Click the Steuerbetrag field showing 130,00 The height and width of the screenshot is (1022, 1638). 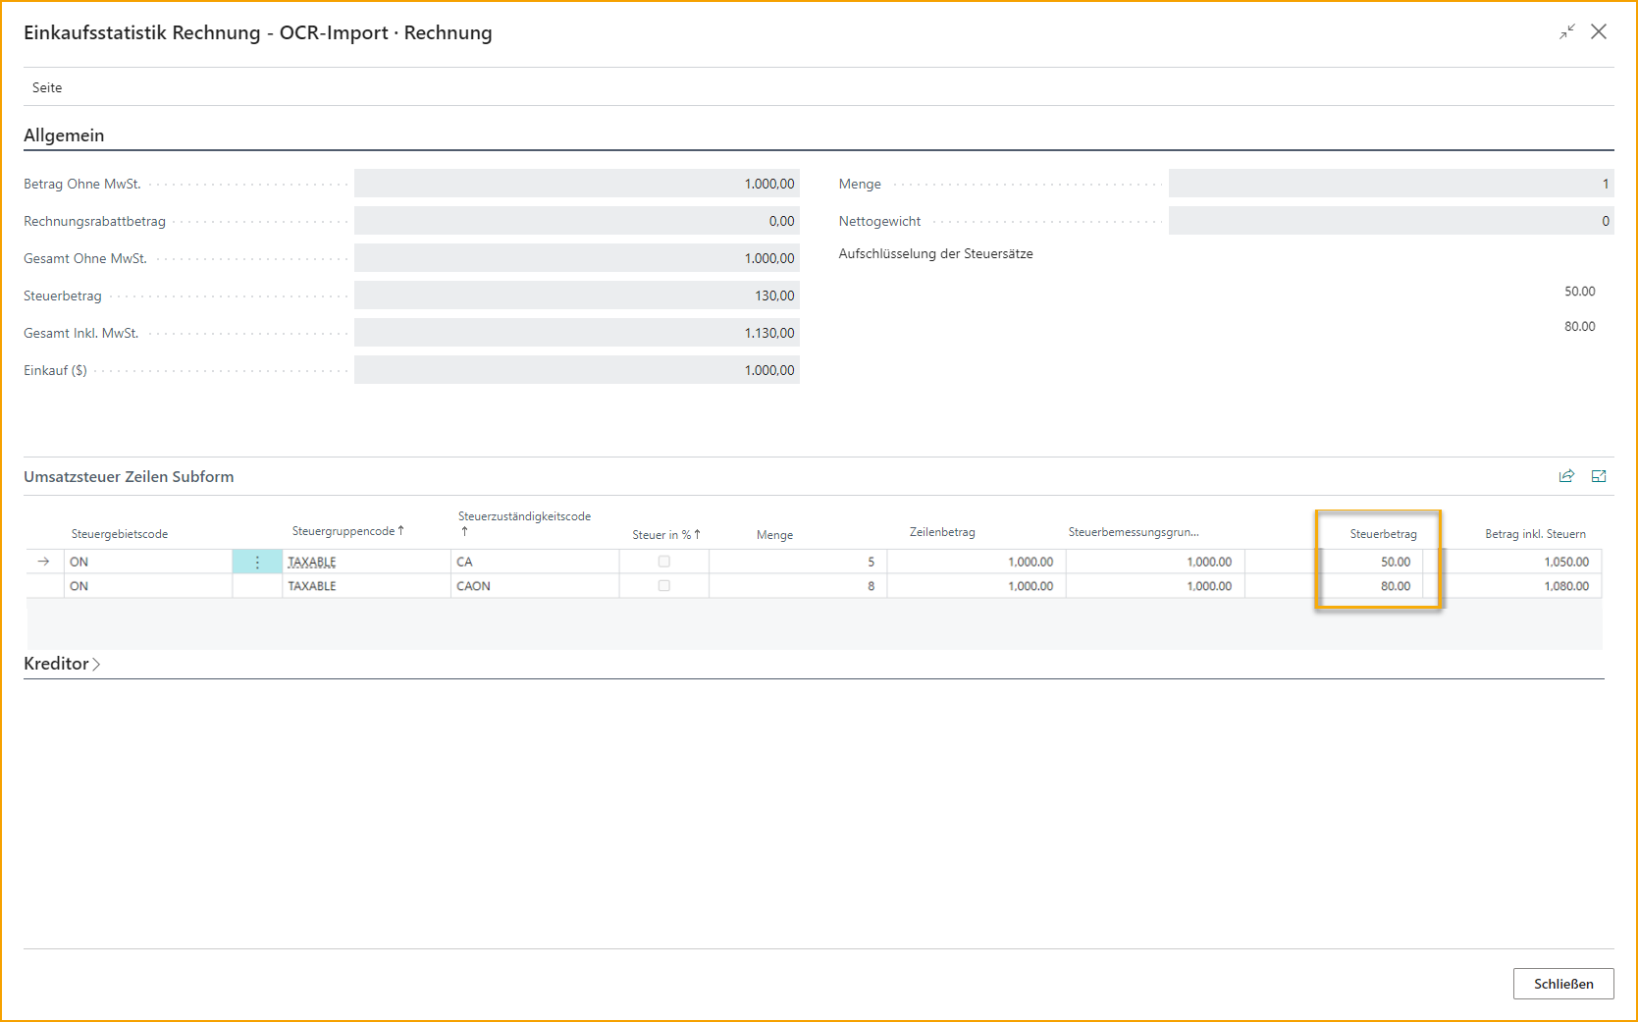(x=576, y=295)
